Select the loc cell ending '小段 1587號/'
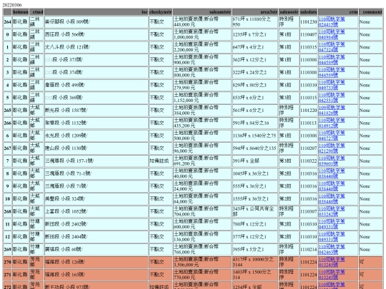 [x=96, y=111]
